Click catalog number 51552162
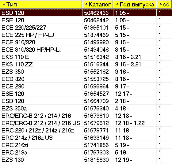 (x=96, y=72)
